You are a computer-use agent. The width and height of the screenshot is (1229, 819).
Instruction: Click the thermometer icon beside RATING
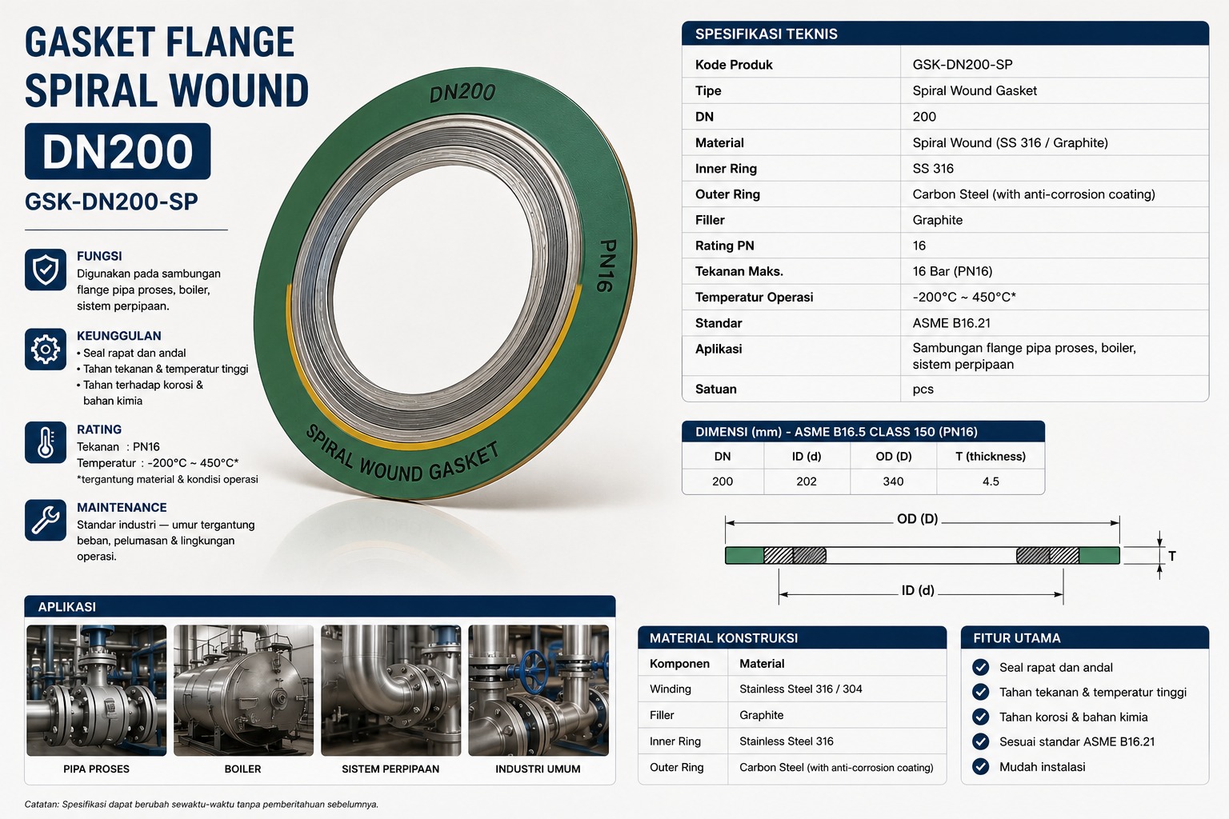pyautogui.click(x=46, y=442)
